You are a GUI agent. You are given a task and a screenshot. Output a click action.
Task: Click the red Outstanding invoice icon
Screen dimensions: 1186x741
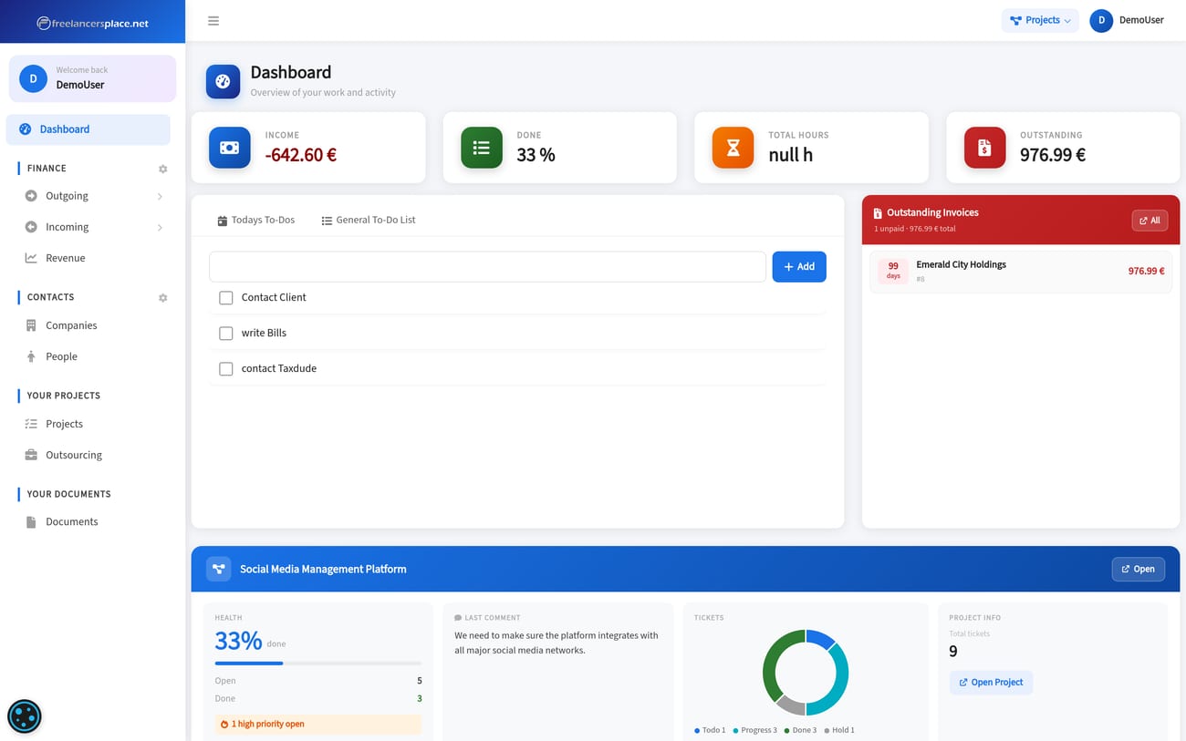pos(984,148)
